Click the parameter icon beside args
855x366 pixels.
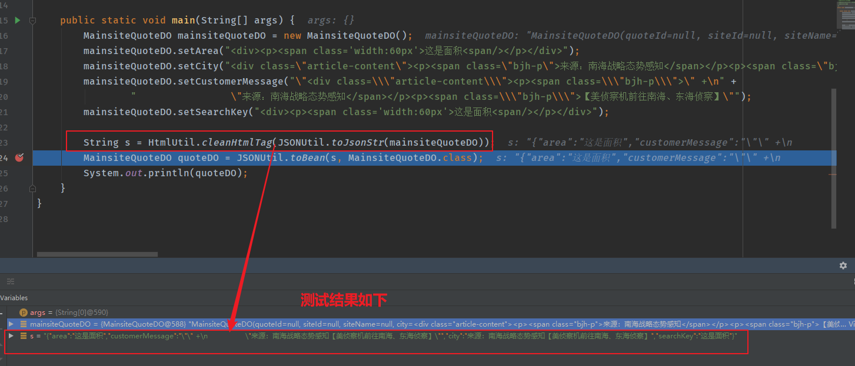tap(24, 313)
